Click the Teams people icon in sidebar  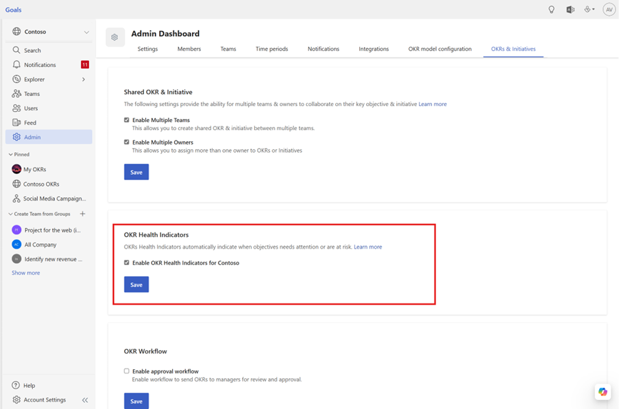click(x=16, y=93)
